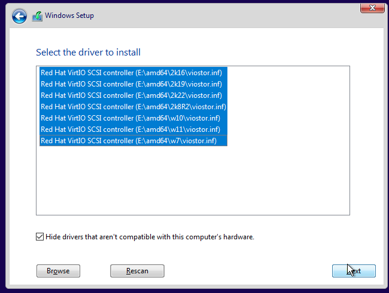Select the w10 viostor.inf driver
This screenshot has height=293, width=389.
coord(130,118)
